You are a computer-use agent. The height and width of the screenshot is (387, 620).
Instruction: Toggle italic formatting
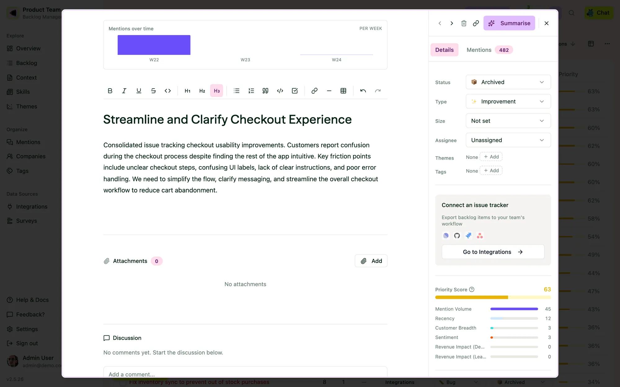coord(124,91)
